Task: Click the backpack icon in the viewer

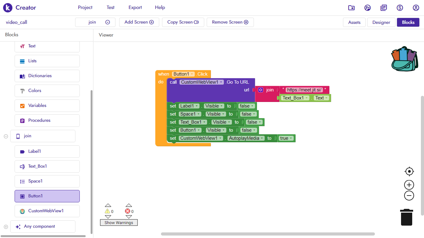Action: point(404,59)
